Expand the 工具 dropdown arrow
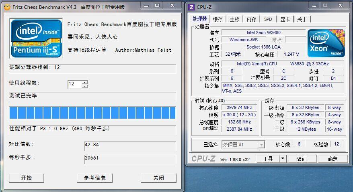Screen dimensions: 353x192 pos(283,159)
